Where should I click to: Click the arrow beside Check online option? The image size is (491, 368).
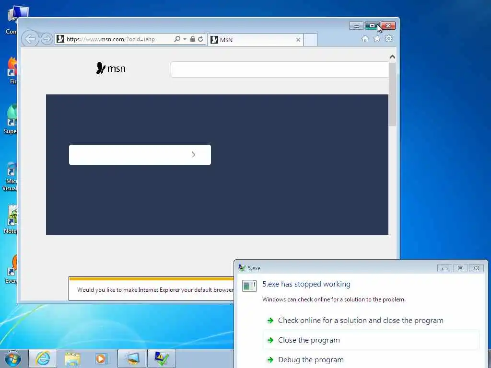270,321
